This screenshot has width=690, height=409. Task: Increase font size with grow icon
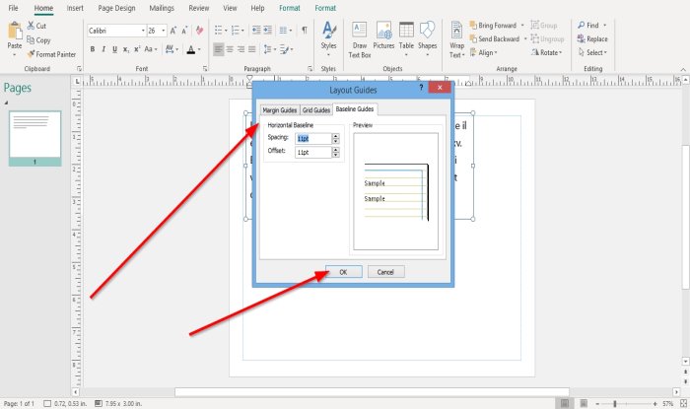click(x=173, y=31)
